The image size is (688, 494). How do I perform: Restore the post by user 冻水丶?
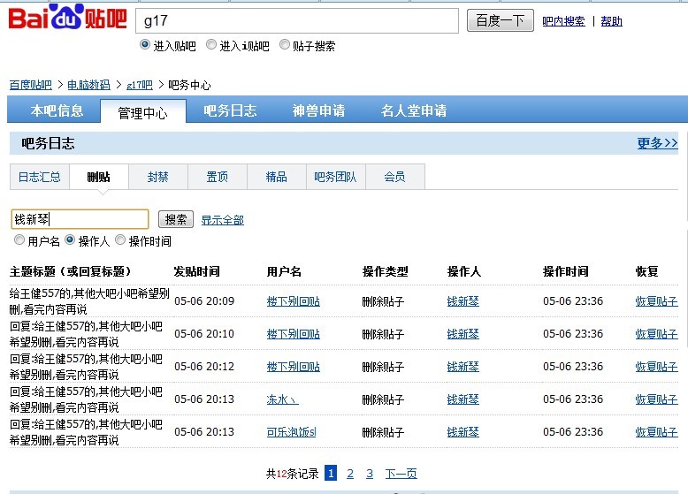click(x=656, y=399)
